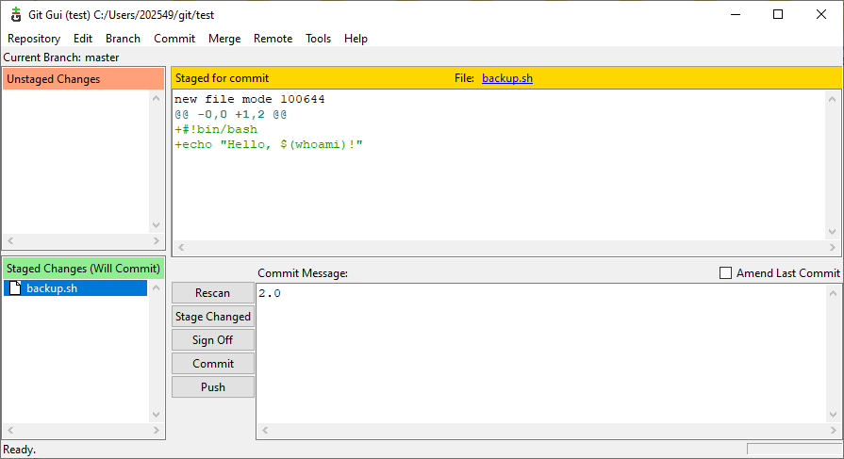Open the backup.sh file link
The height and width of the screenshot is (459, 844).
(507, 78)
